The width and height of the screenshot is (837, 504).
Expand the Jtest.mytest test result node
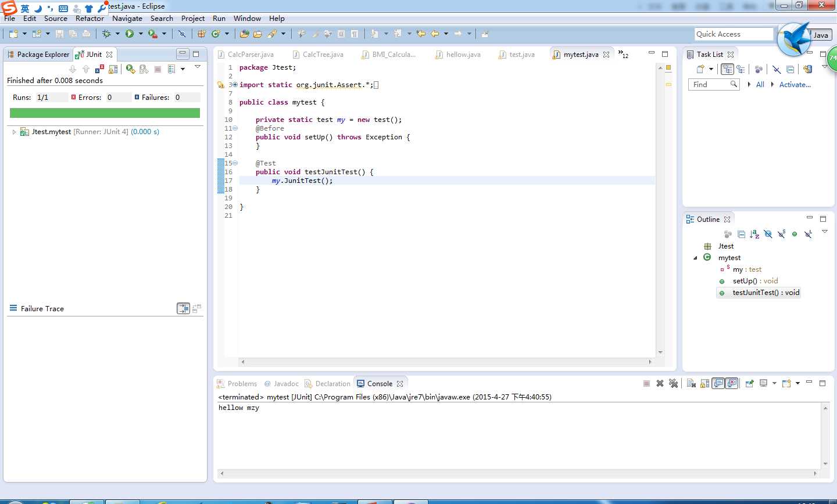[14, 132]
